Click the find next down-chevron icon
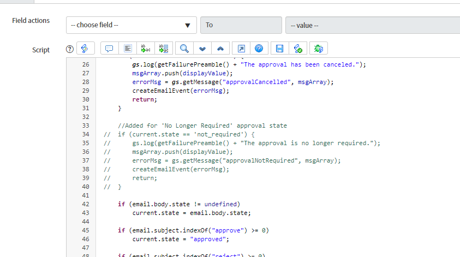This screenshot has width=460, height=257. (x=202, y=49)
